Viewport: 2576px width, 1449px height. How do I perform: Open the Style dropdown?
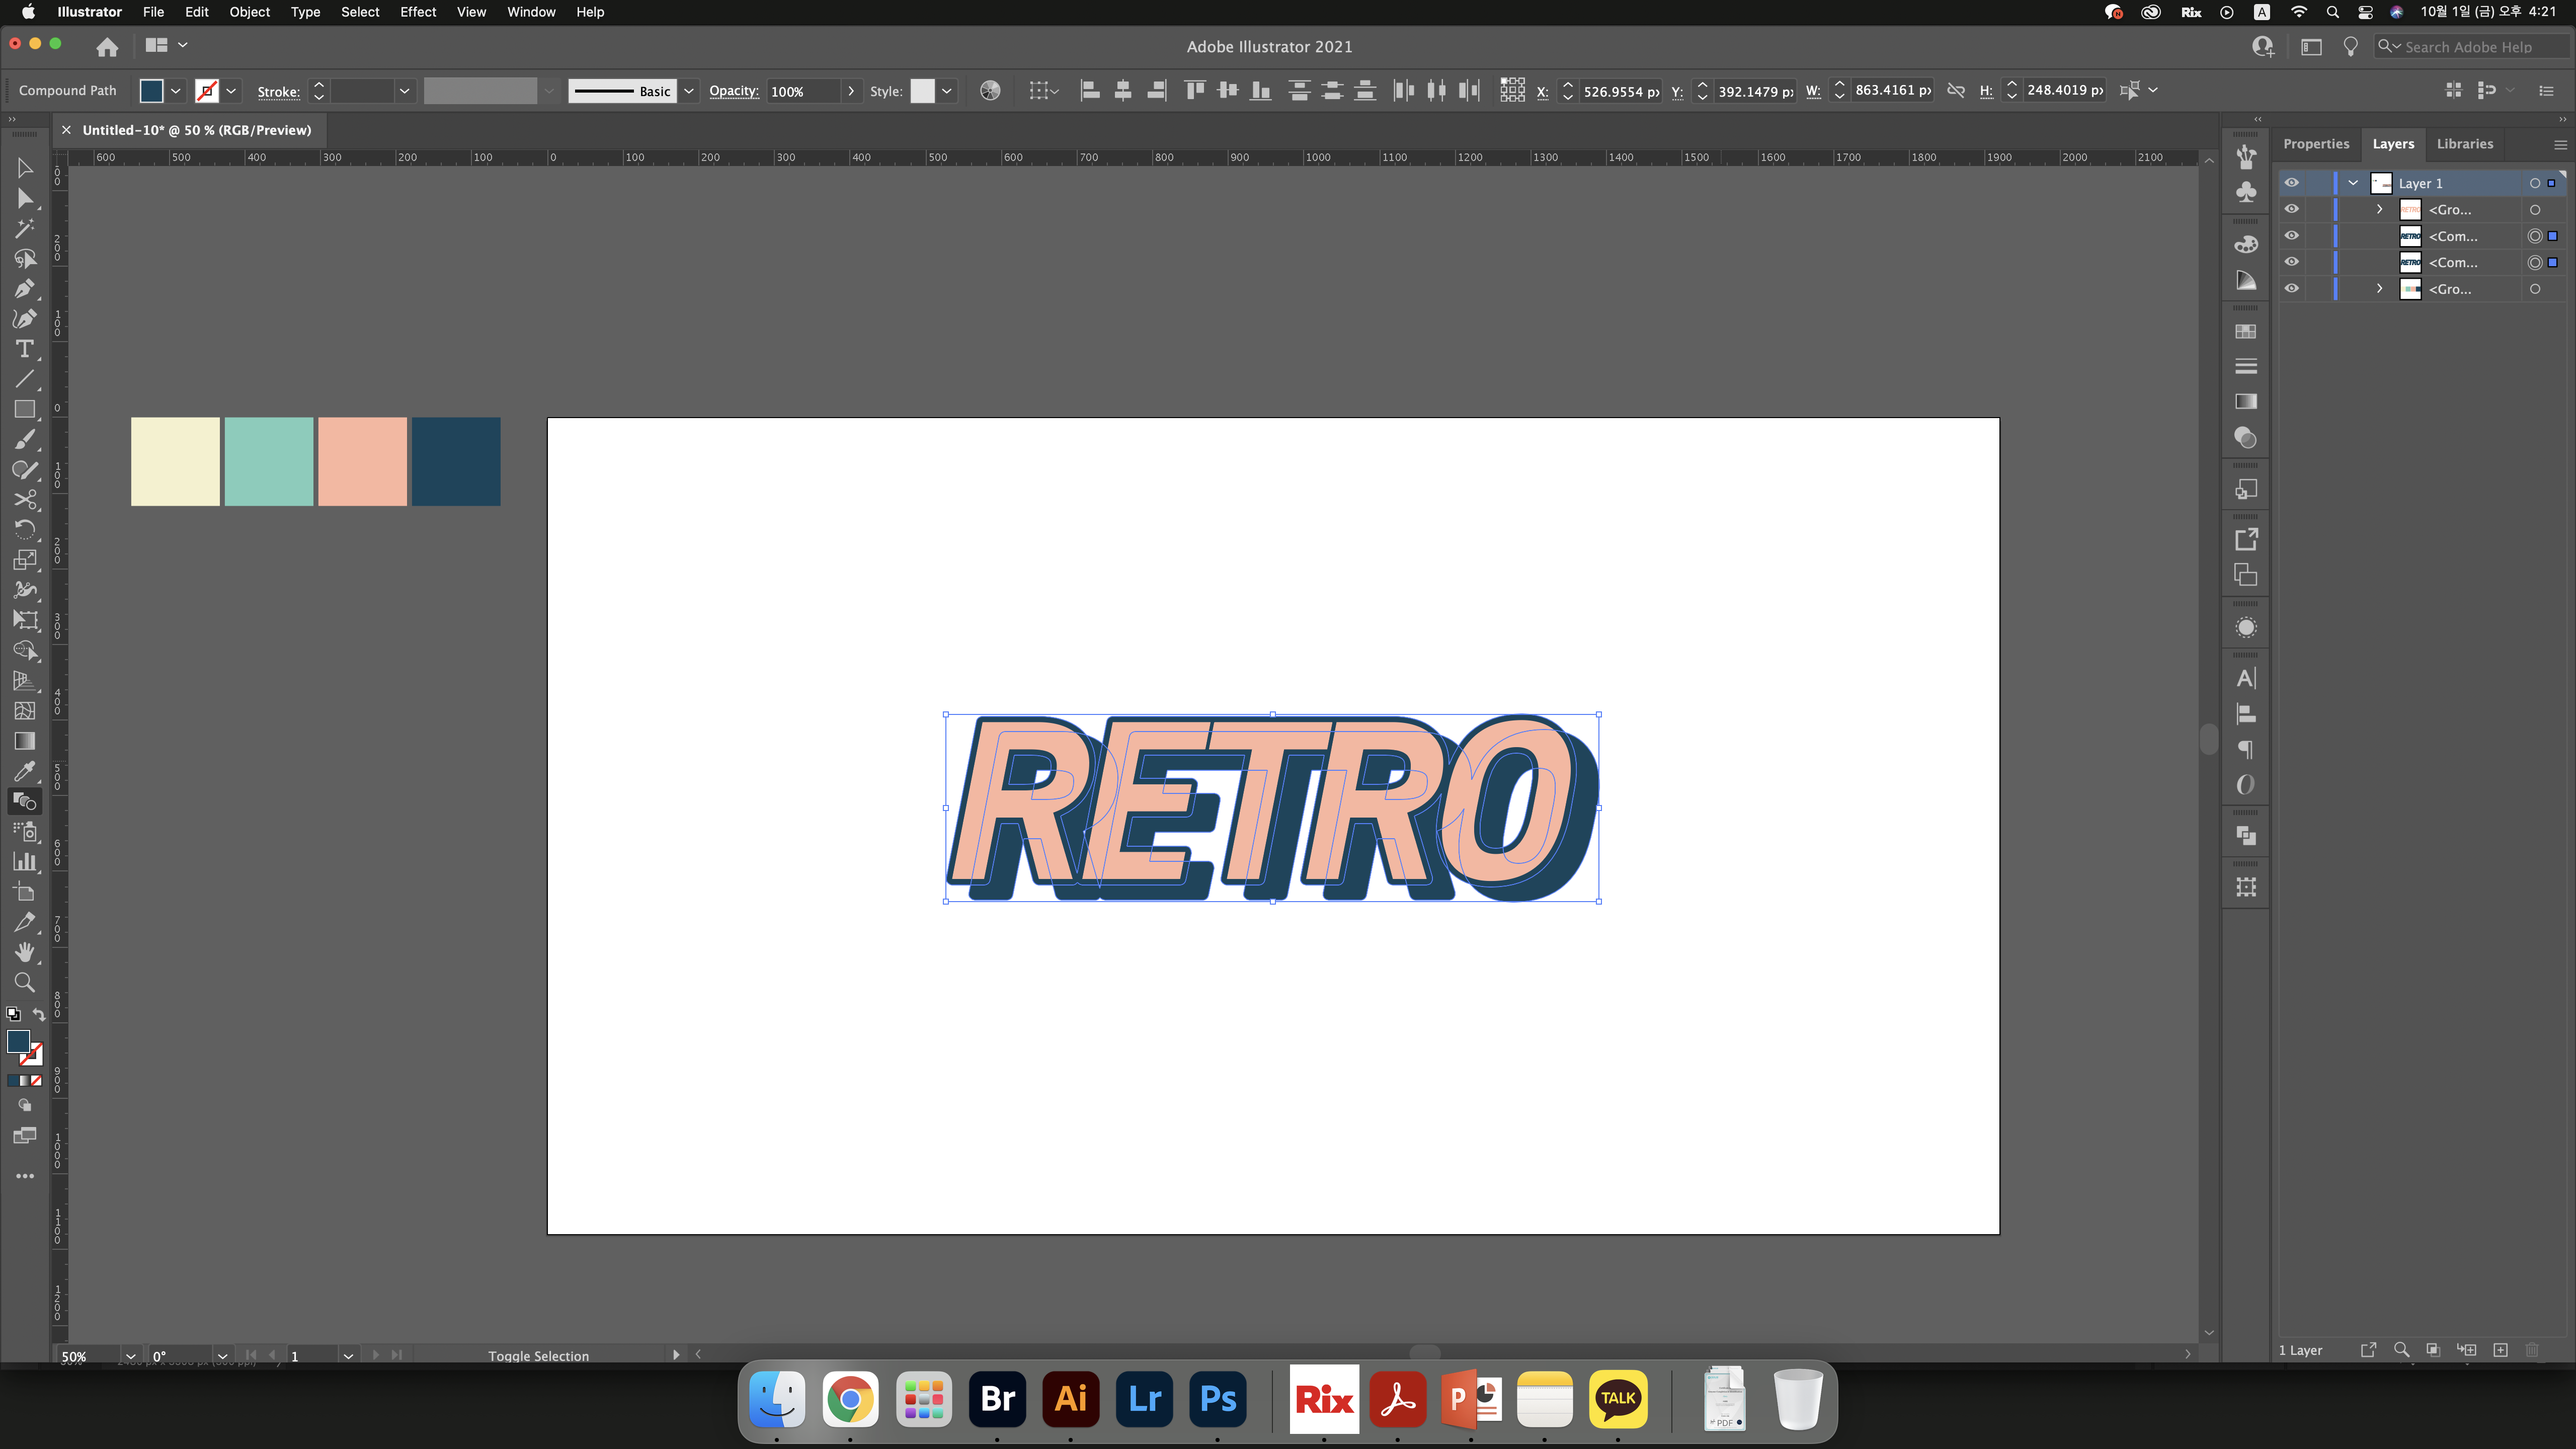coord(946,91)
